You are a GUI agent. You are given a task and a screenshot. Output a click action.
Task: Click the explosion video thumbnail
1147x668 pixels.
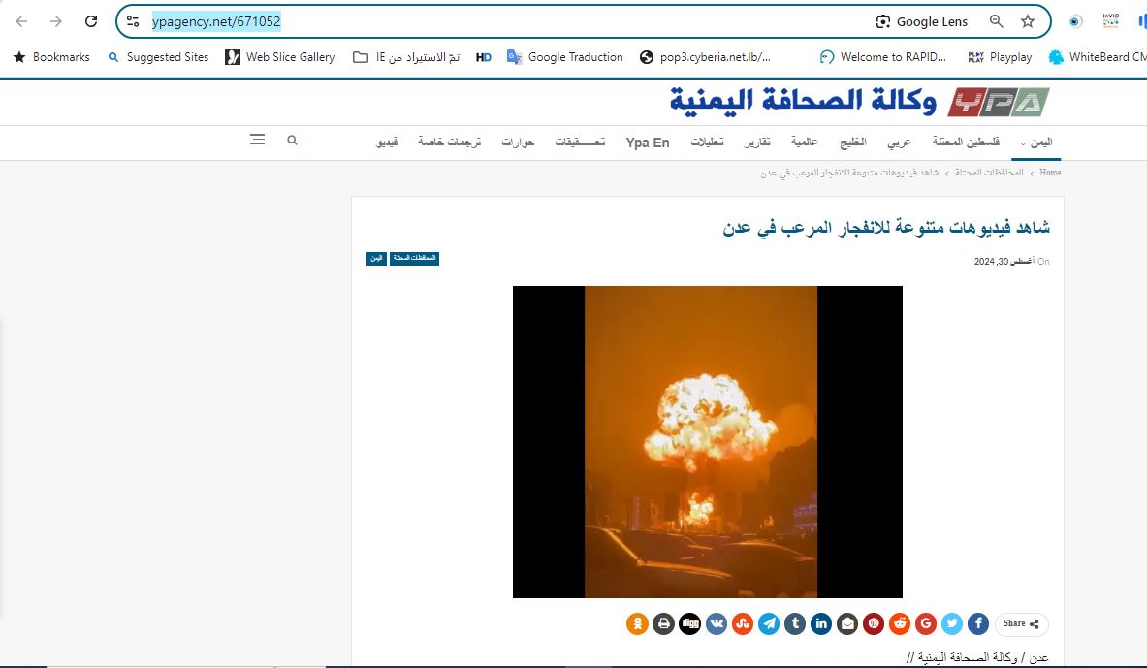707,441
